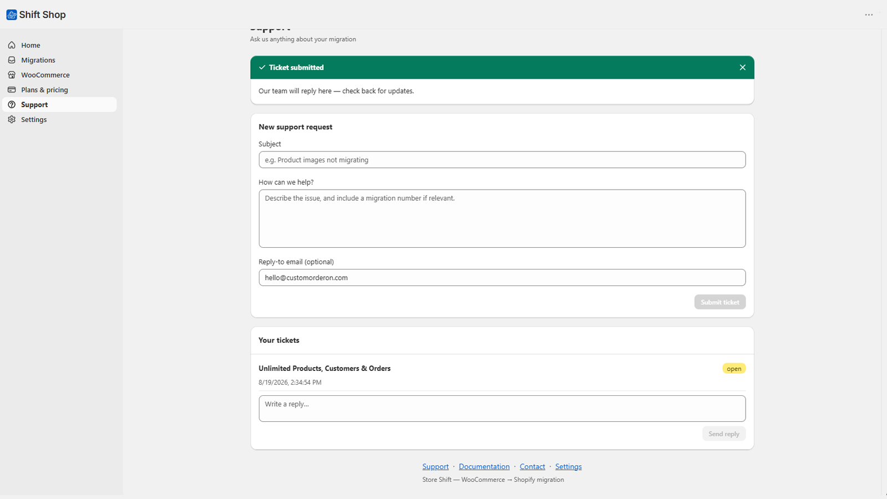The image size is (887, 499).
Task: Click the New support request heading
Action: 295,127
